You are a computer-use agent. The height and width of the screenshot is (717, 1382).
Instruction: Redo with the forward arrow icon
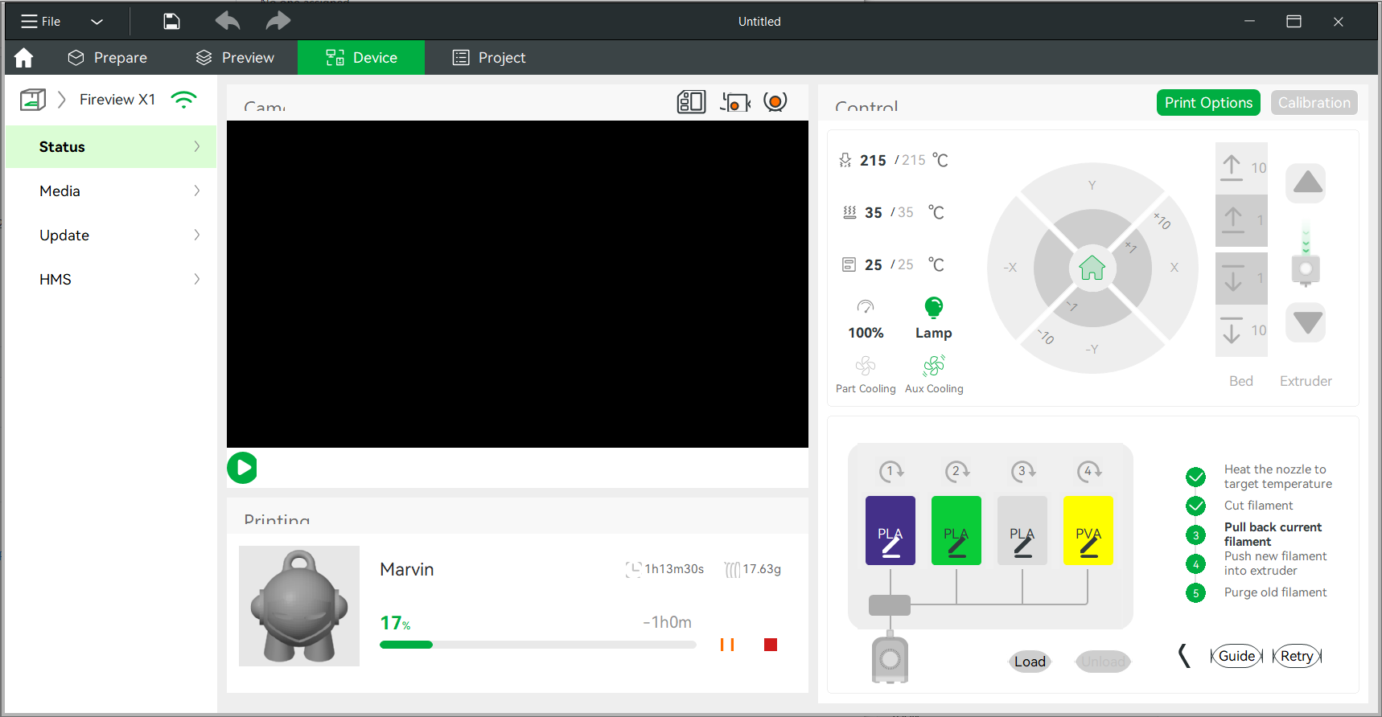click(278, 21)
